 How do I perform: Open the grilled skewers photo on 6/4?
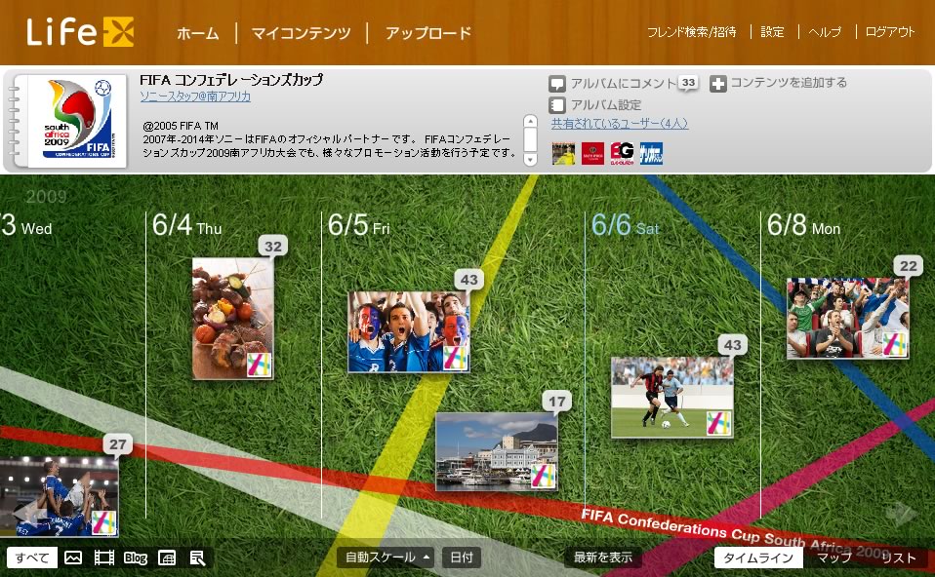pyautogui.click(x=232, y=319)
